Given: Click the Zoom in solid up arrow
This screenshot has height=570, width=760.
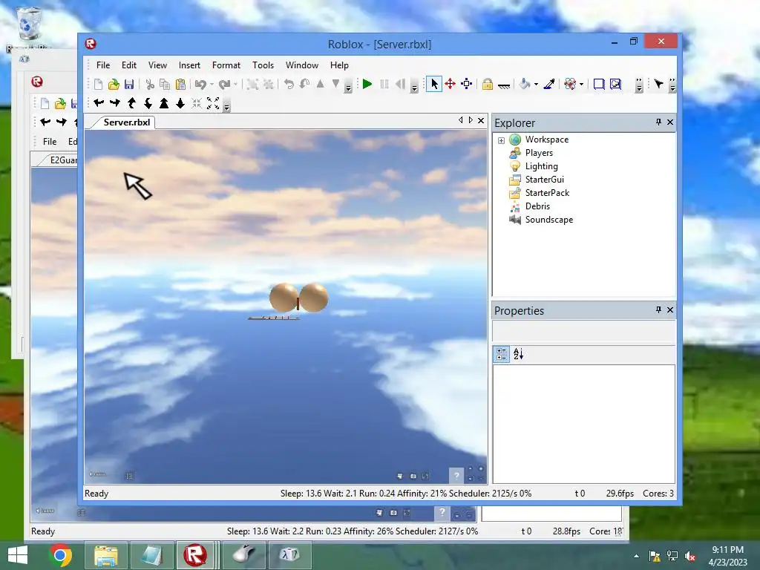Looking at the screenshot, I should (x=164, y=102).
